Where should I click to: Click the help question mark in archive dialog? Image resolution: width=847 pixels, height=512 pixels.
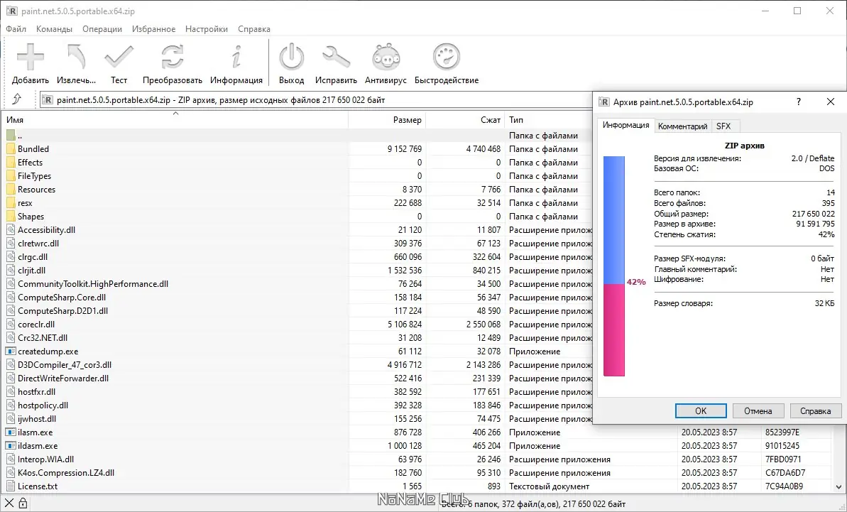799,102
